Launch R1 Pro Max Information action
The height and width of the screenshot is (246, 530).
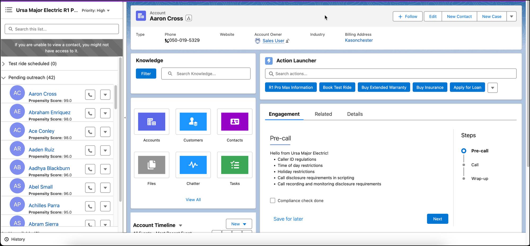(x=291, y=87)
